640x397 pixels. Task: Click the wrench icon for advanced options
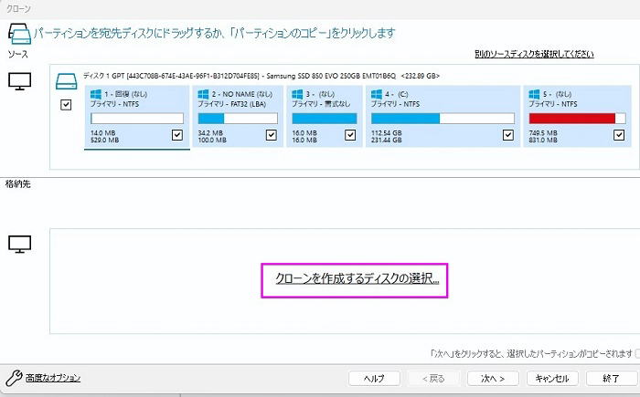12,377
